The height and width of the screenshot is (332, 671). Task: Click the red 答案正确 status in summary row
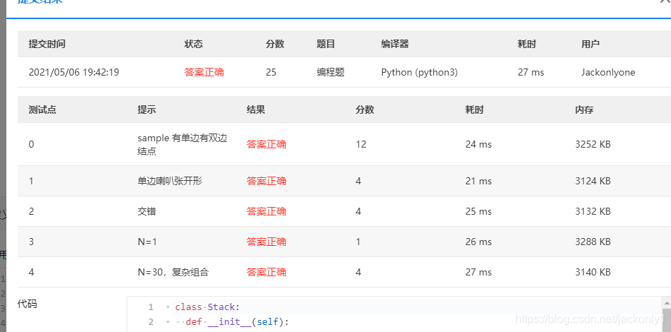tap(204, 72)
